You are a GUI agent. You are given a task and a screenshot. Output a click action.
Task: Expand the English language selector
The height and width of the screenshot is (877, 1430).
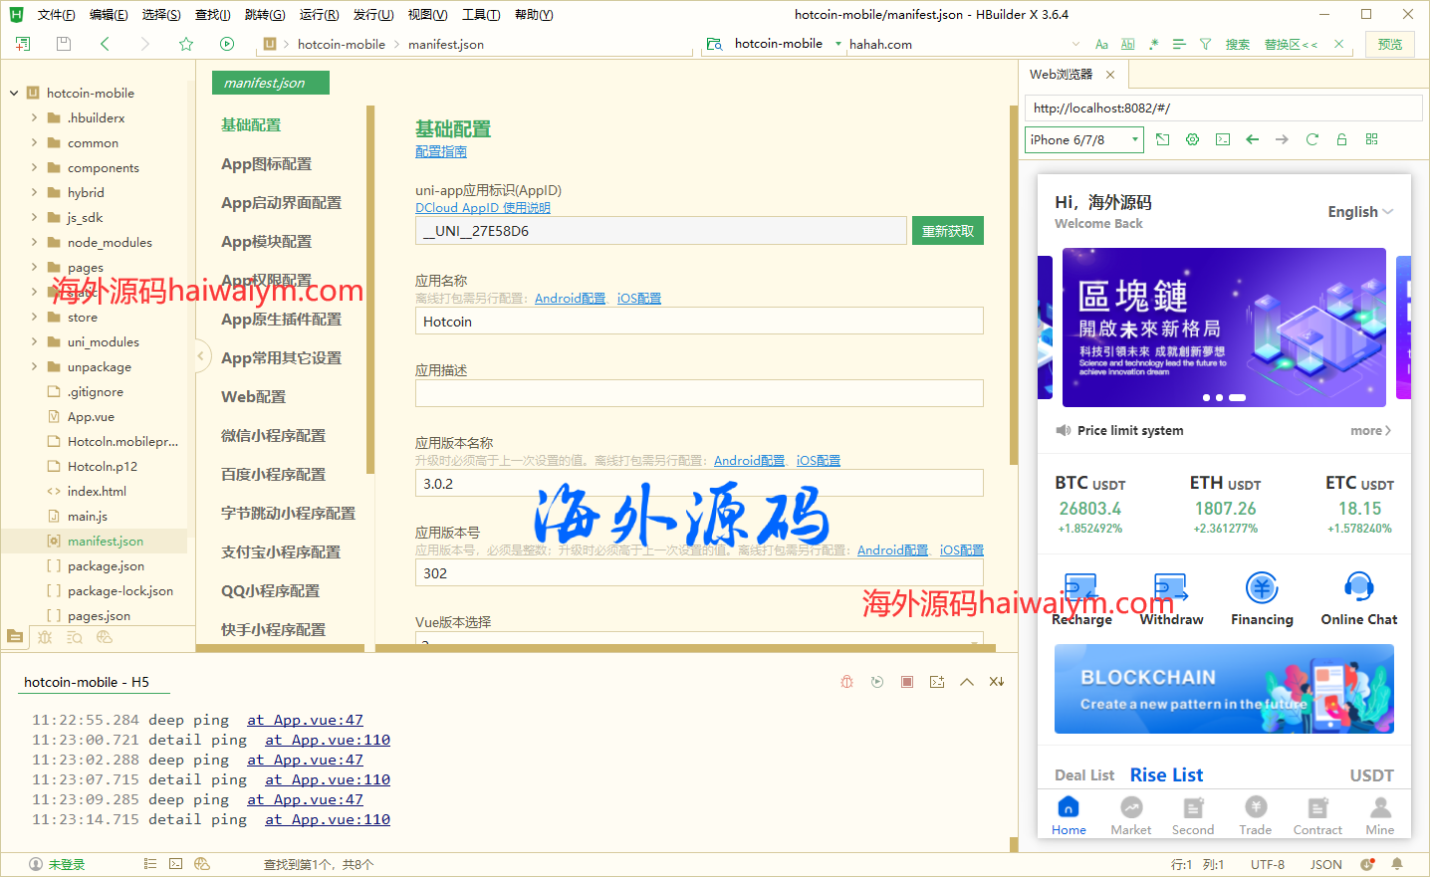coord(1359,212)
